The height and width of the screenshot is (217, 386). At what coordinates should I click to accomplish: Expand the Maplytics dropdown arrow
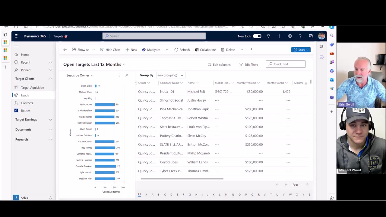pyautogui.click(x=167, y=50)
